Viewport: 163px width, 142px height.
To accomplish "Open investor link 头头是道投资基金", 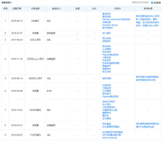I will 111,127.
